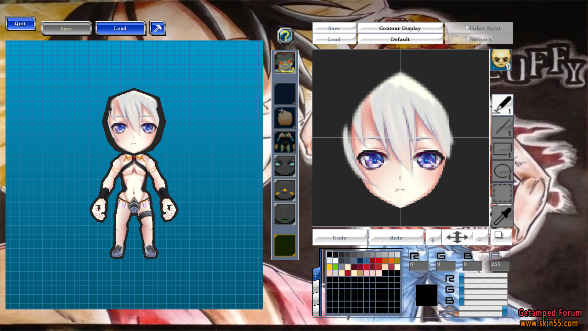Click Save above the face canvas
This screenshot has width=588, height=331.
point(334,28)
